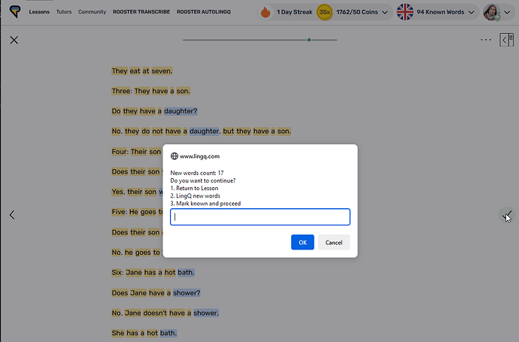Click the word "not" in the fourth line
This screenshot has height=342, width=519.
click(x=157, y=132)
